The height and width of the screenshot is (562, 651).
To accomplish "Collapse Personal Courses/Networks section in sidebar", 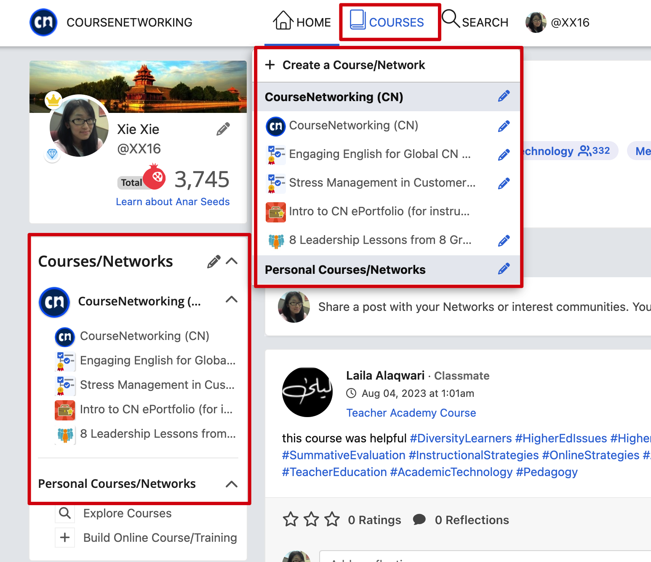I will (x=232, y=484).
